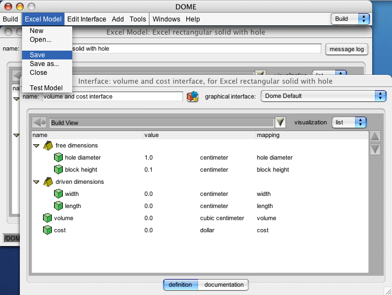Click the Build View path field
This screenshot has height=295, width=392.
coord(162,123)
